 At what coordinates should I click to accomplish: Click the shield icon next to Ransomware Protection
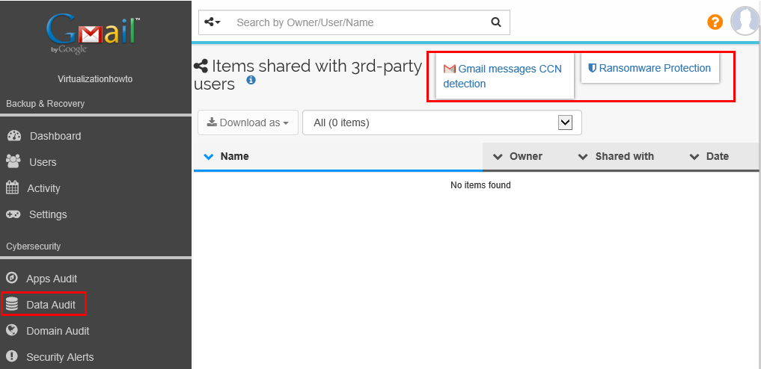point(592,68)
